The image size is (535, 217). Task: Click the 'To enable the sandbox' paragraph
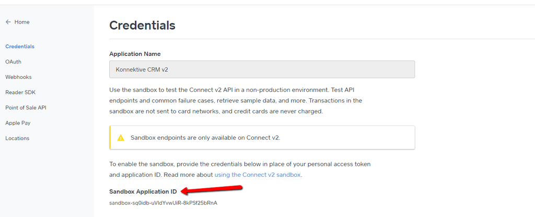click(x=240, y=169)
